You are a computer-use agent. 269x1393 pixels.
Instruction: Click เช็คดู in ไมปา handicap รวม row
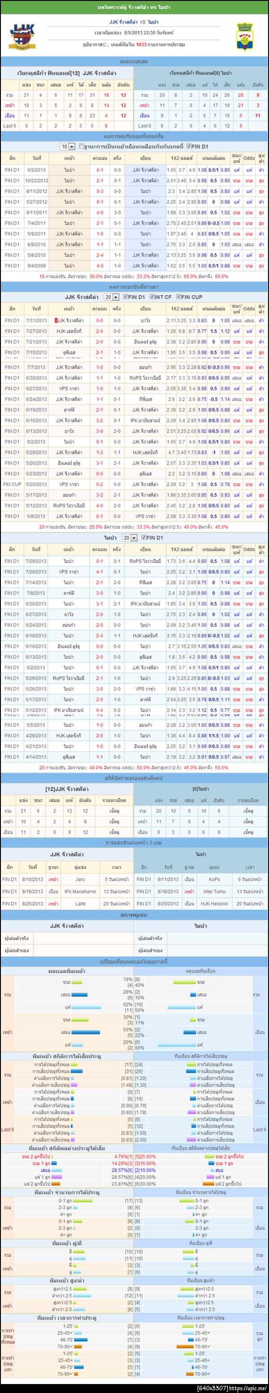tap(248, 811)
